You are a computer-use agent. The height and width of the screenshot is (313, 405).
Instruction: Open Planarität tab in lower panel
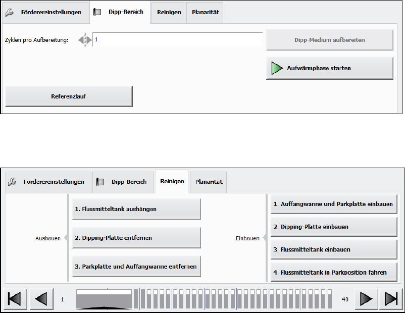coord(208,182)
